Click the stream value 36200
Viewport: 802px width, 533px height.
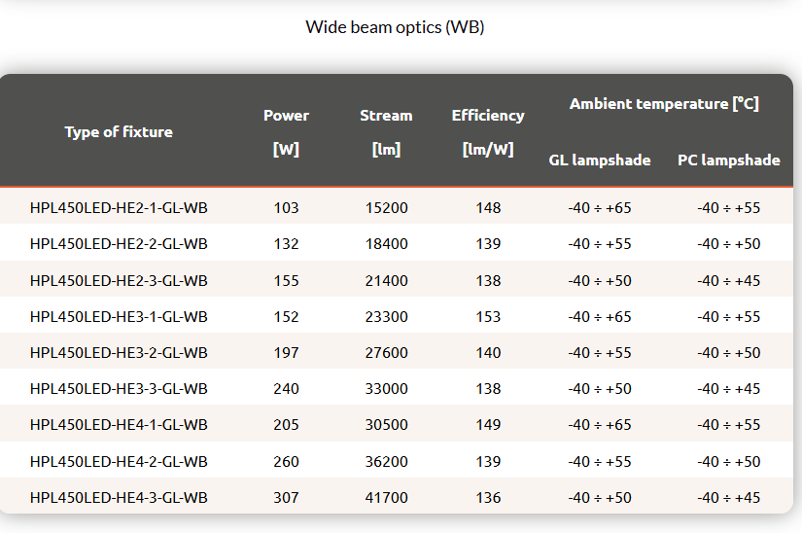[x=386, y=462]
